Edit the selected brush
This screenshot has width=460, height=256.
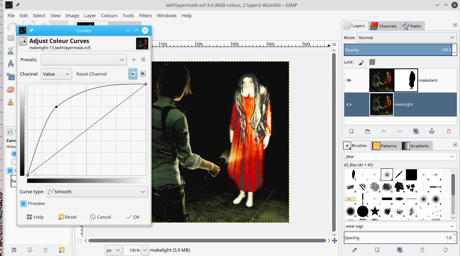(x=354, y=250)
